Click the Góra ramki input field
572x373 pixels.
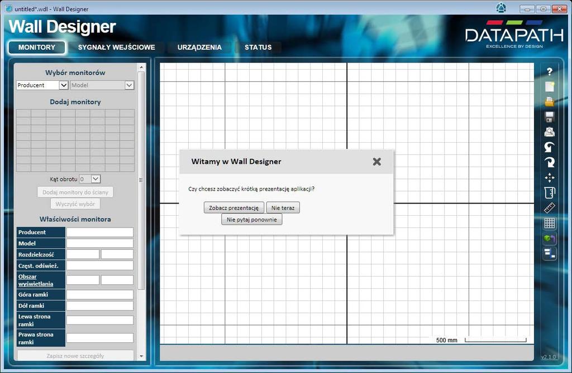pos(100,294)
